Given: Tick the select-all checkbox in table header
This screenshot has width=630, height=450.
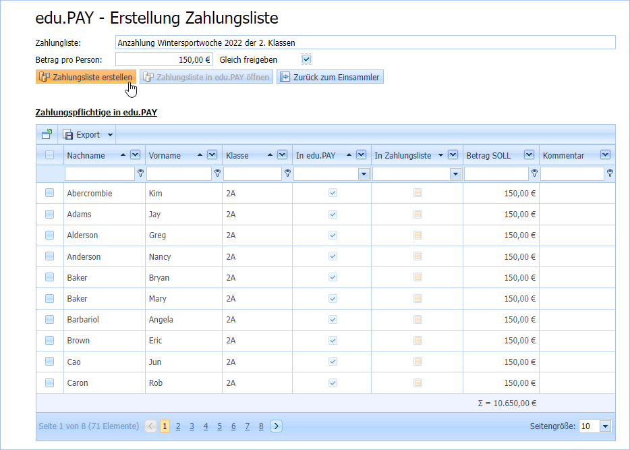Looking at the screenshot, I should (x=50, y=155).
